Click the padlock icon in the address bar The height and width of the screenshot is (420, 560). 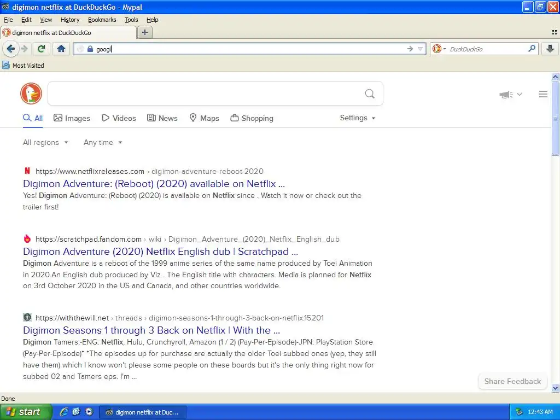pyautogui.click(x=90, y=49)
